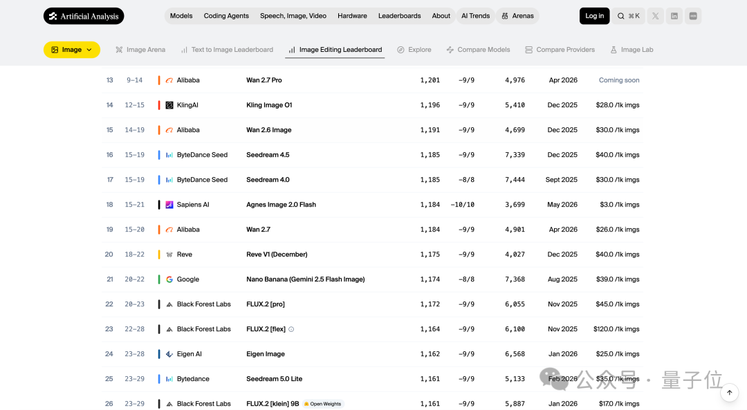Open the Speech, Image, Video menu

[293, 16]
